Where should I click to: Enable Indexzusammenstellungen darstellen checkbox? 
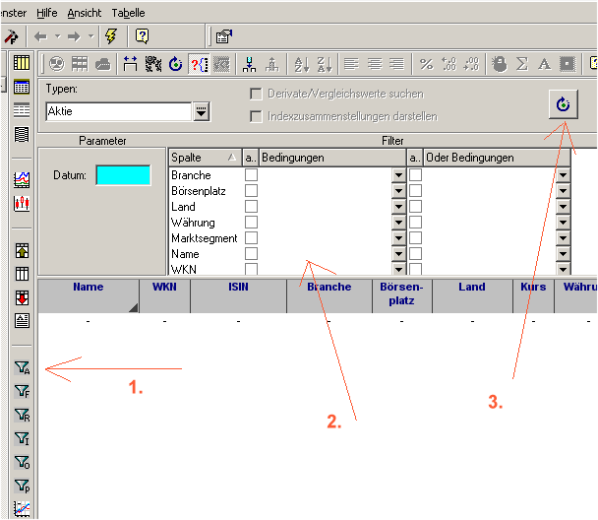(x=256, y=116)
